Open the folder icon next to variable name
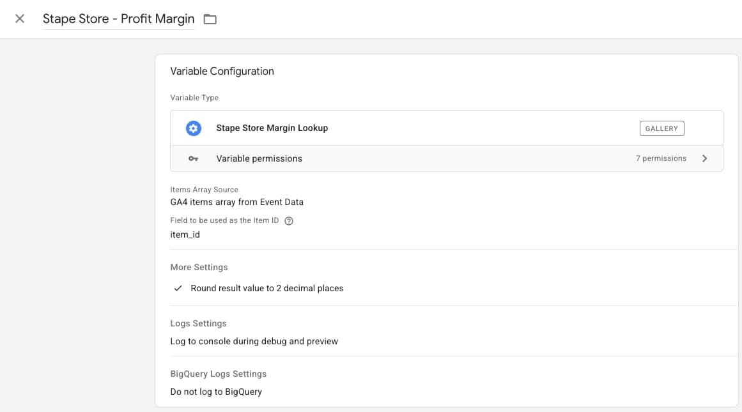The width and height of the screenshot is (742, 412). tap(210, 19)
